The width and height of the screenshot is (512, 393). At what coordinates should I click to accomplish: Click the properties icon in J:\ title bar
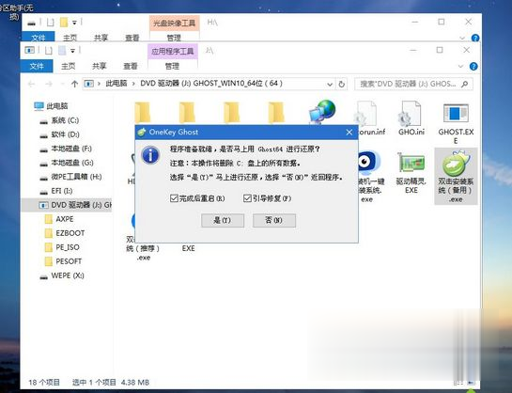(49, 51)
